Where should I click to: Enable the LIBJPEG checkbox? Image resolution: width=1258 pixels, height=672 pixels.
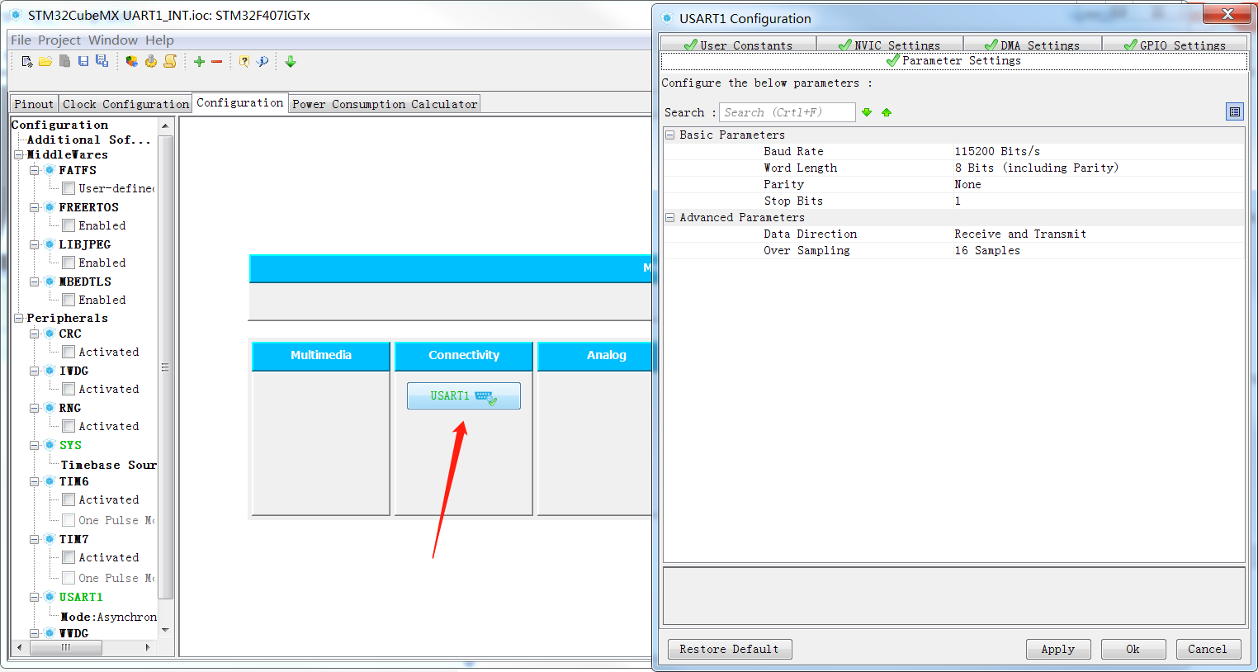pos(69,263)
